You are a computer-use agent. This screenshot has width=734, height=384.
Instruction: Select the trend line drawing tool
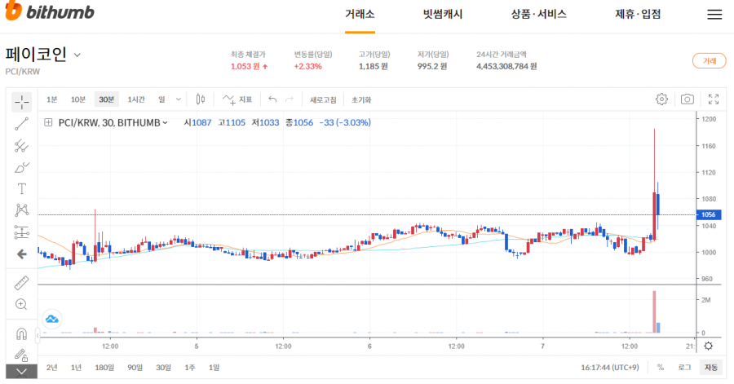click(x=21, y=123)
